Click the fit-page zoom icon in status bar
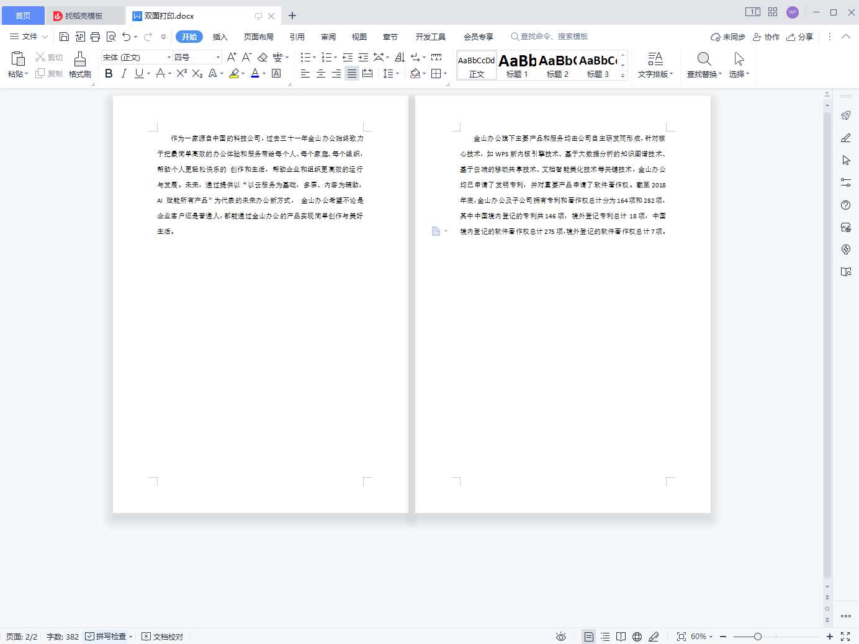The height and width of the screenshot is (644, 859). (x=681, y=637)
